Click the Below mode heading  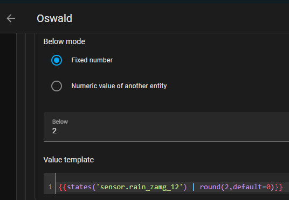click(64, 41)
